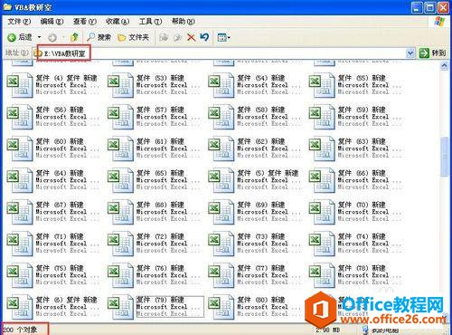Go up one level with Up folder icon
The height and width of the screenshot is (335, 452).
(74, 37)
